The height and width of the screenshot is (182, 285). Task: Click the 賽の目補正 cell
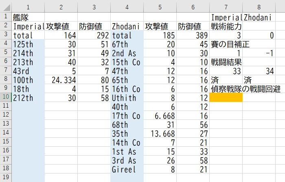(x=226, y=44)
